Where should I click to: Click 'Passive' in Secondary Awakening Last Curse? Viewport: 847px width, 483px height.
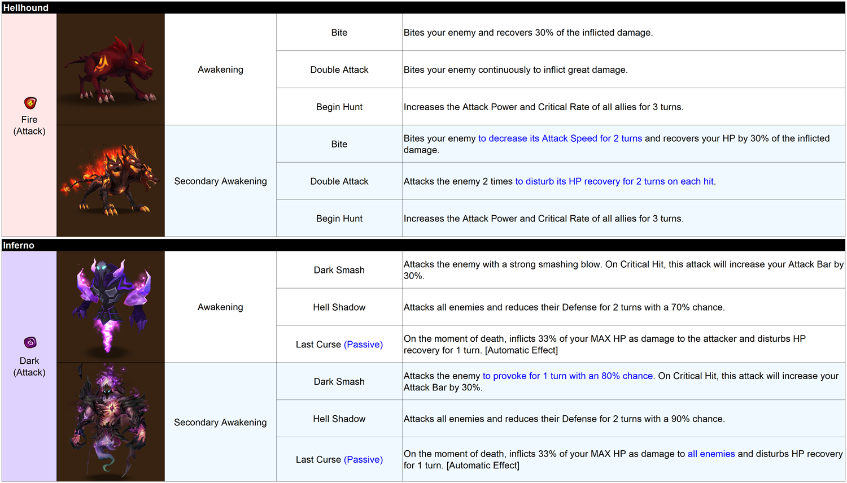(x=363, y=460)
